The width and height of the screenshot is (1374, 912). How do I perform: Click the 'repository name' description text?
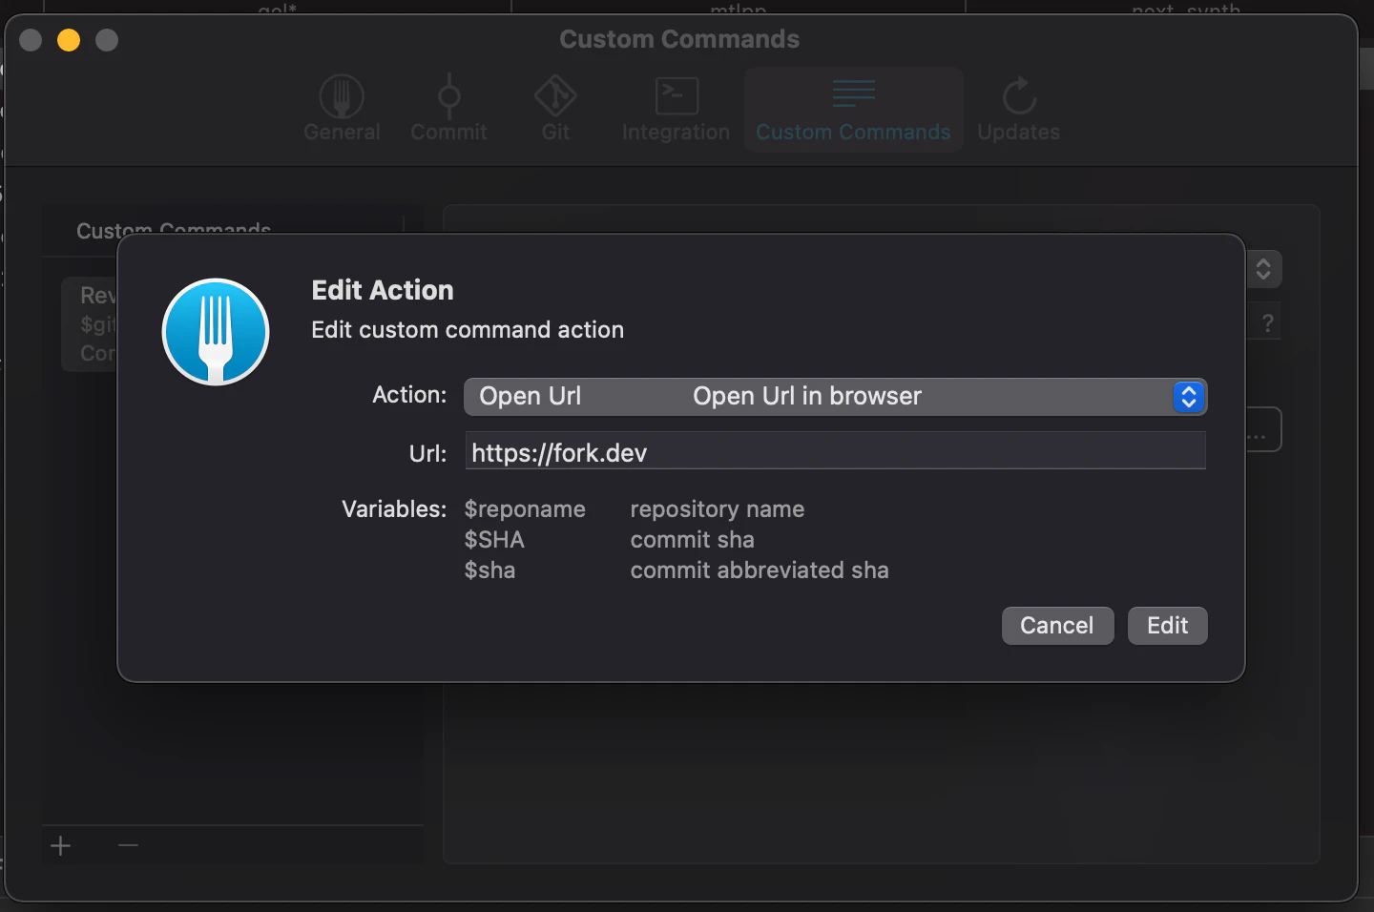click(718, 509)
